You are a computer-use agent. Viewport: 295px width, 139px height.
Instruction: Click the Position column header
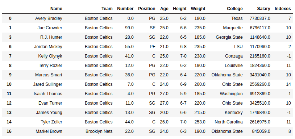point(146,9)
